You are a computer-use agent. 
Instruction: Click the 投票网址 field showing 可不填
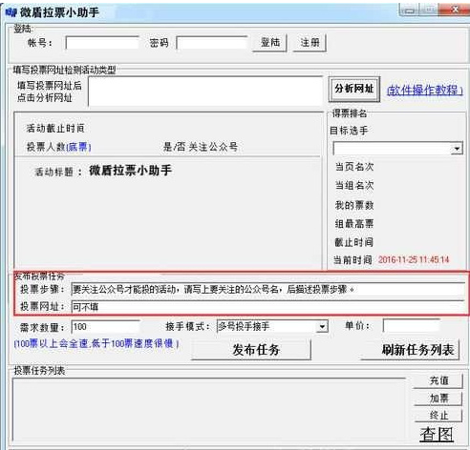(268, 307)
